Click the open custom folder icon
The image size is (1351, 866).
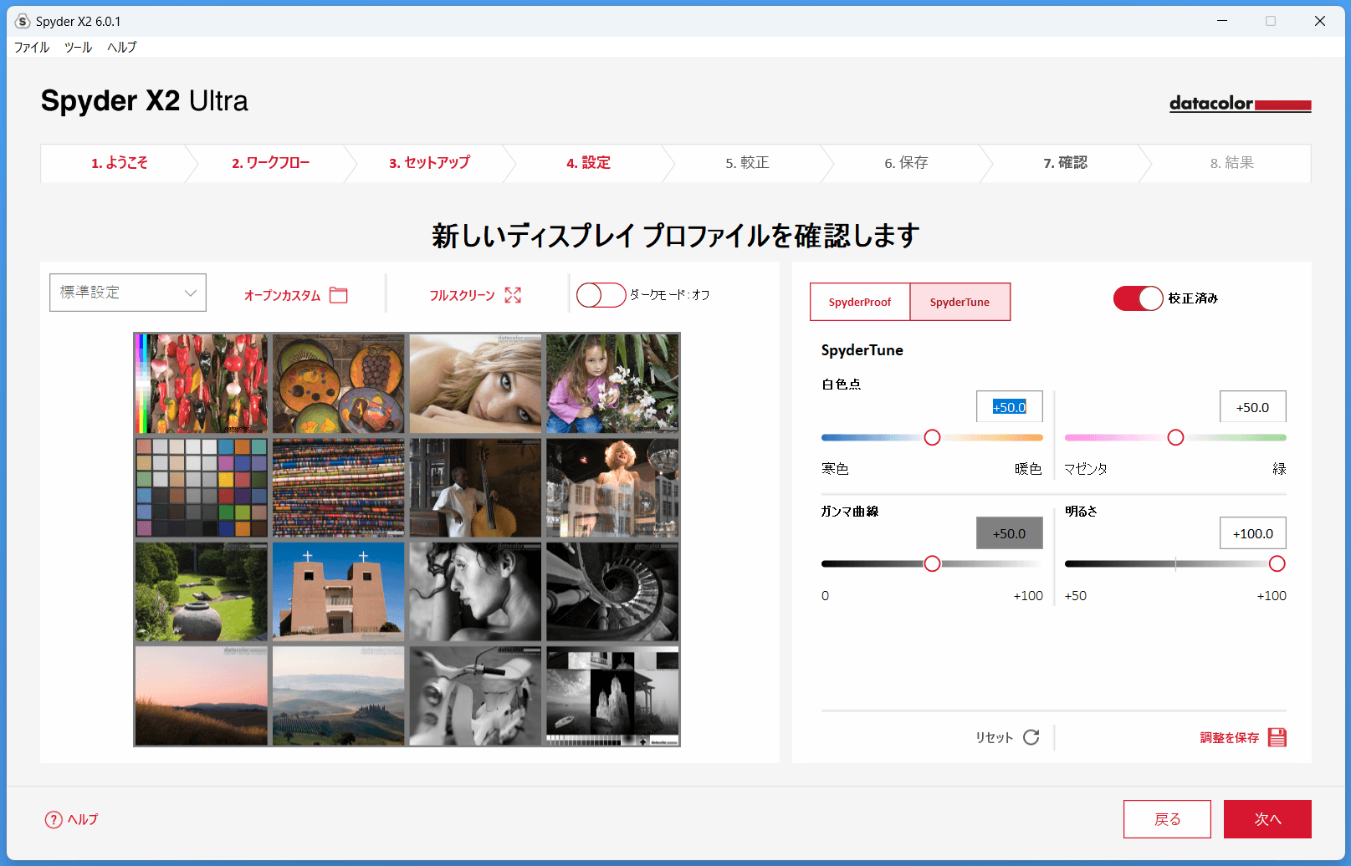339,295
